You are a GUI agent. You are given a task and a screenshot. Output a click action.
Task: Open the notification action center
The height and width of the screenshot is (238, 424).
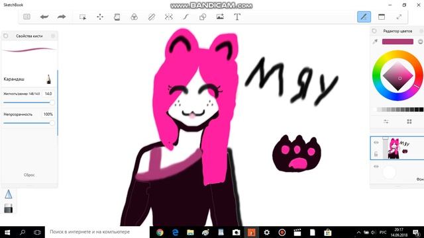pyautogui.click(x=416, y=232)
